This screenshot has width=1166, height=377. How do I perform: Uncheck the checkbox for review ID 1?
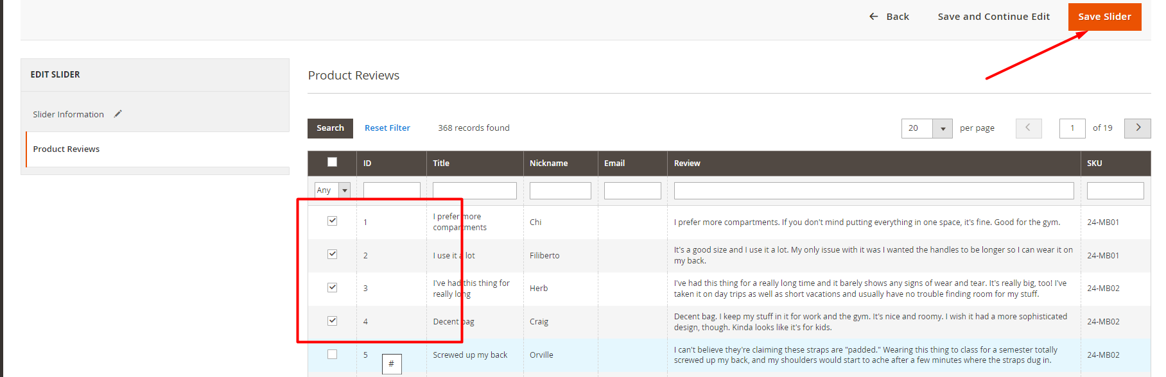coord(332,221)
